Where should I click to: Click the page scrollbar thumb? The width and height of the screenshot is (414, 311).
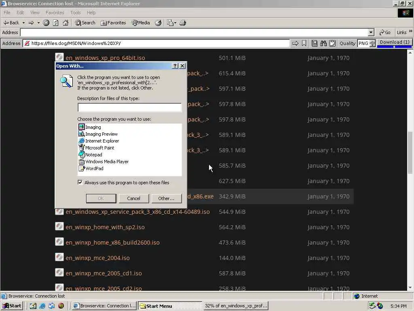(x=410, y=152)
